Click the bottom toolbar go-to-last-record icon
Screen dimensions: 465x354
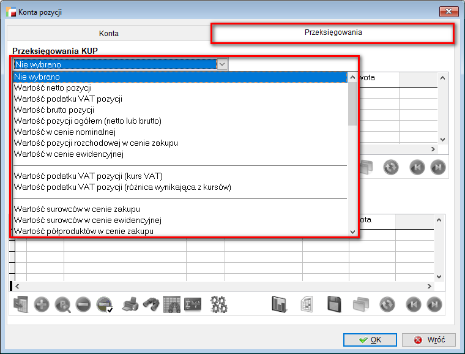(x=434, y=304)
